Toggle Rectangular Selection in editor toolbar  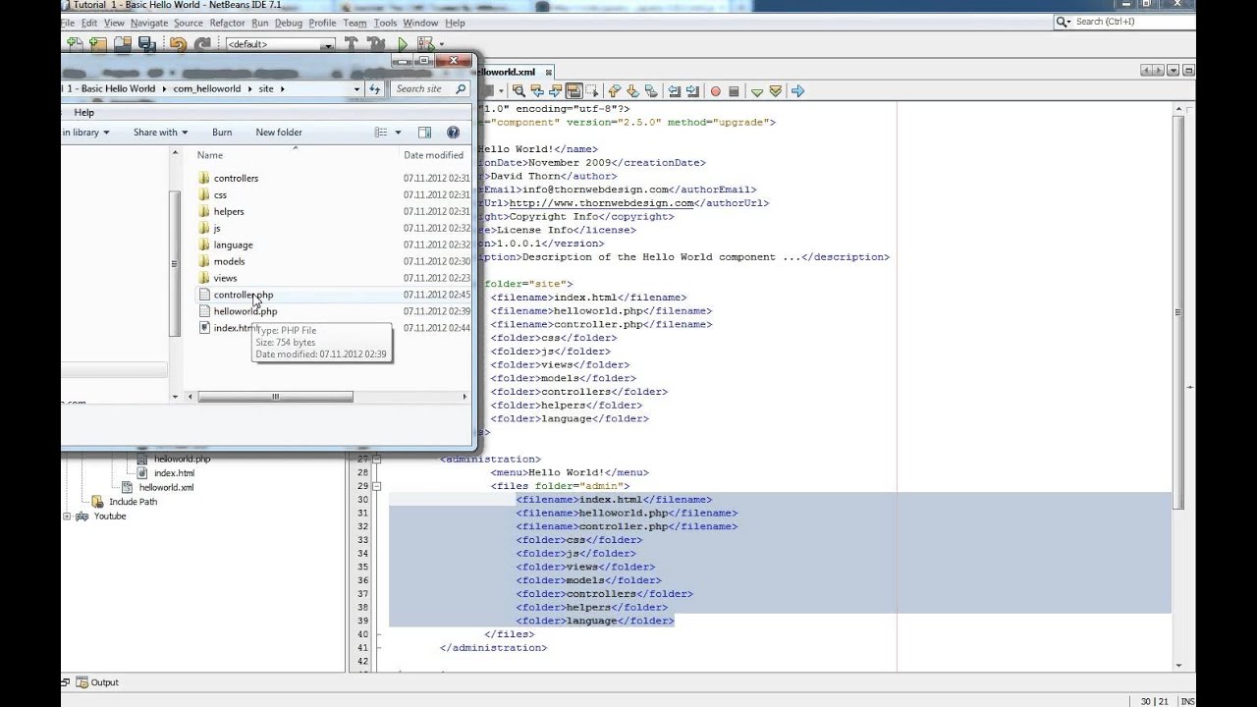(591, 91)
